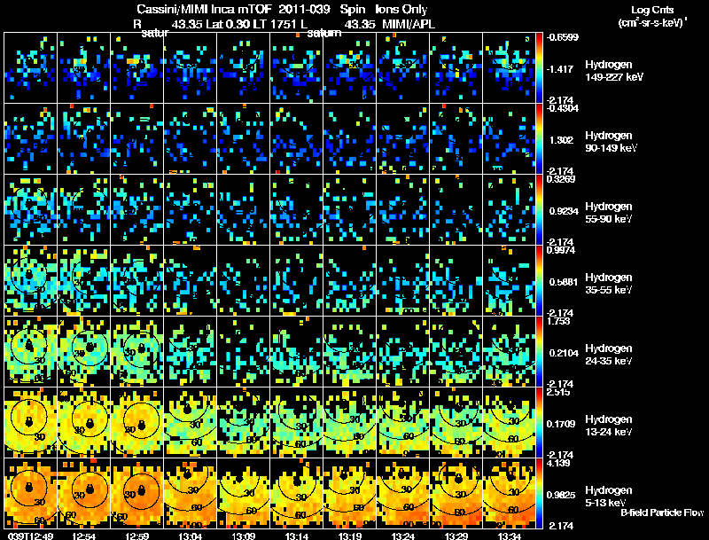Click the '1.753' colorbar maximum value
The image size is (709, 540).
click(559, 321)
